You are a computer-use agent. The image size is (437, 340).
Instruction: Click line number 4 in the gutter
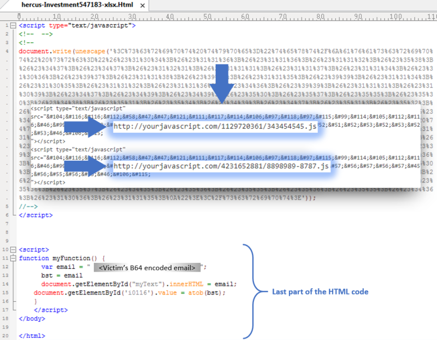coord(7,51)
